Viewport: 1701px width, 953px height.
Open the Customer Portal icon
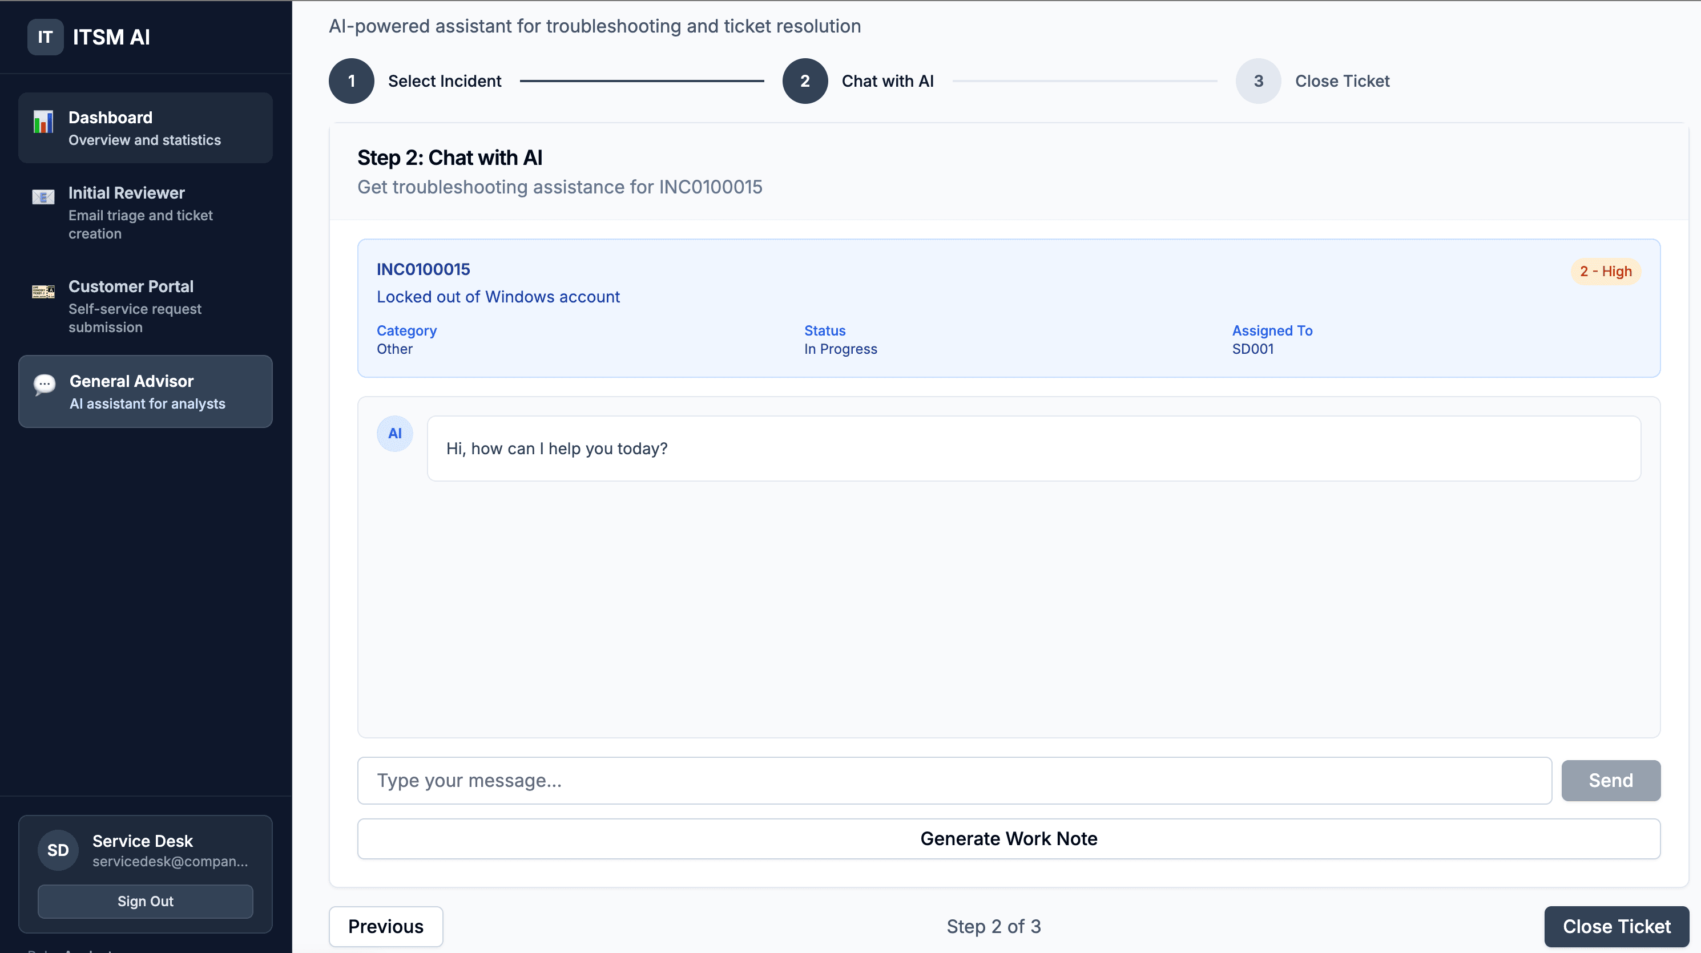pos(43,291)
